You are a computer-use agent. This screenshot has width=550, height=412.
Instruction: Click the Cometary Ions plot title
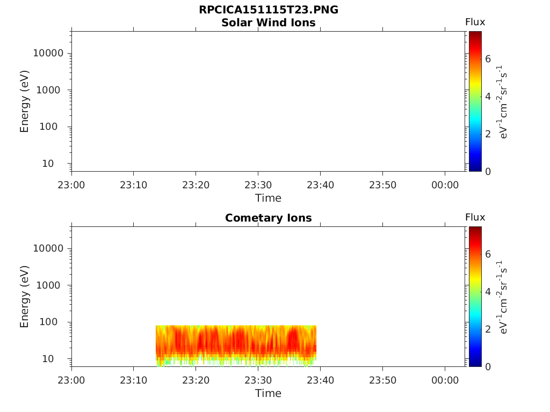(x=269, y=218)
